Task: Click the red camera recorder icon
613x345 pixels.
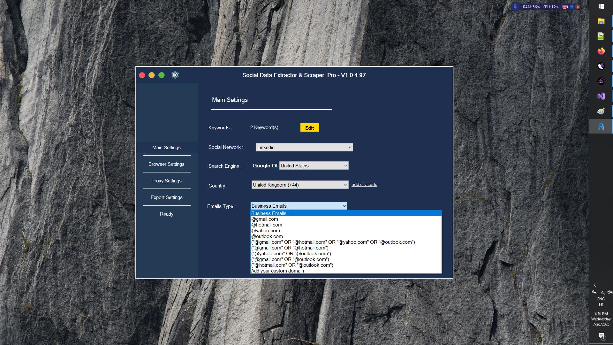Action: [565, 7]
